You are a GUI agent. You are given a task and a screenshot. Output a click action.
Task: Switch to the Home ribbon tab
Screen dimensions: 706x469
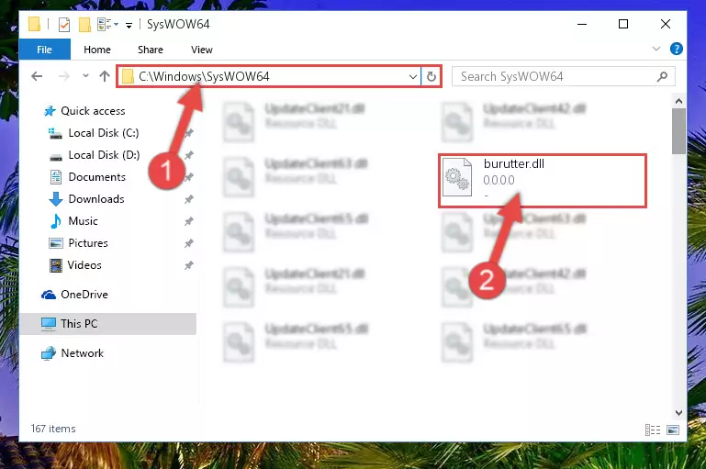click(97, 50)
